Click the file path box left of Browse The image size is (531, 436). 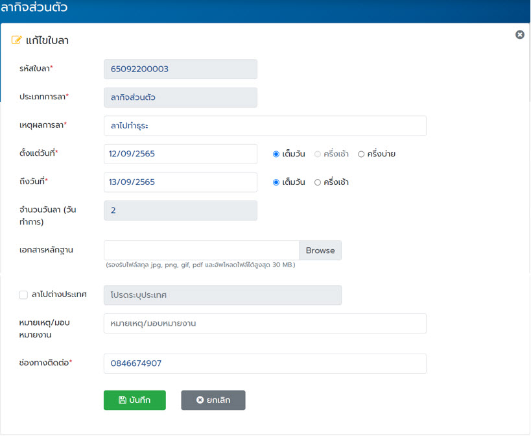(201, 250)
